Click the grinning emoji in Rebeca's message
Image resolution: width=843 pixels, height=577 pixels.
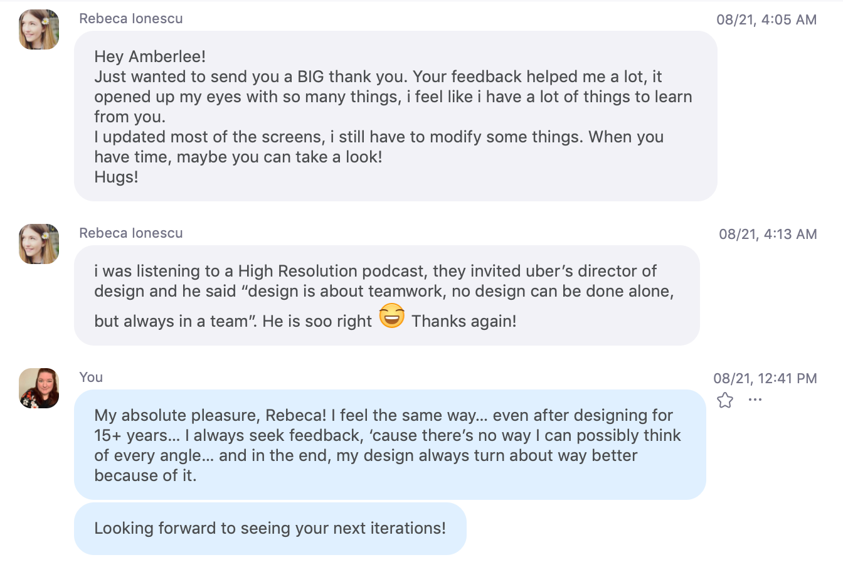(x=392, y=316)
